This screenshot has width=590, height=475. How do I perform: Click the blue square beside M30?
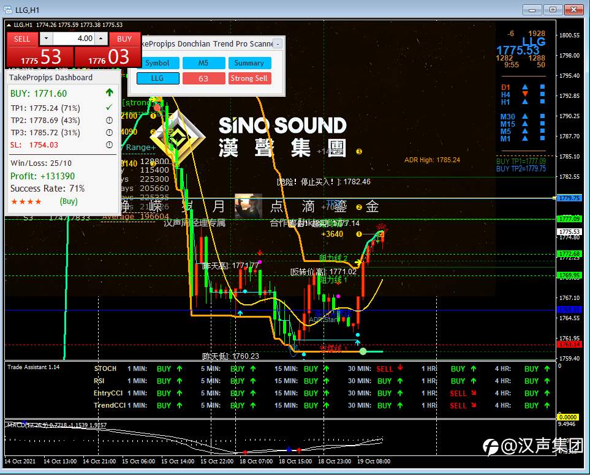pyautogui.click(x=542, y=116)
